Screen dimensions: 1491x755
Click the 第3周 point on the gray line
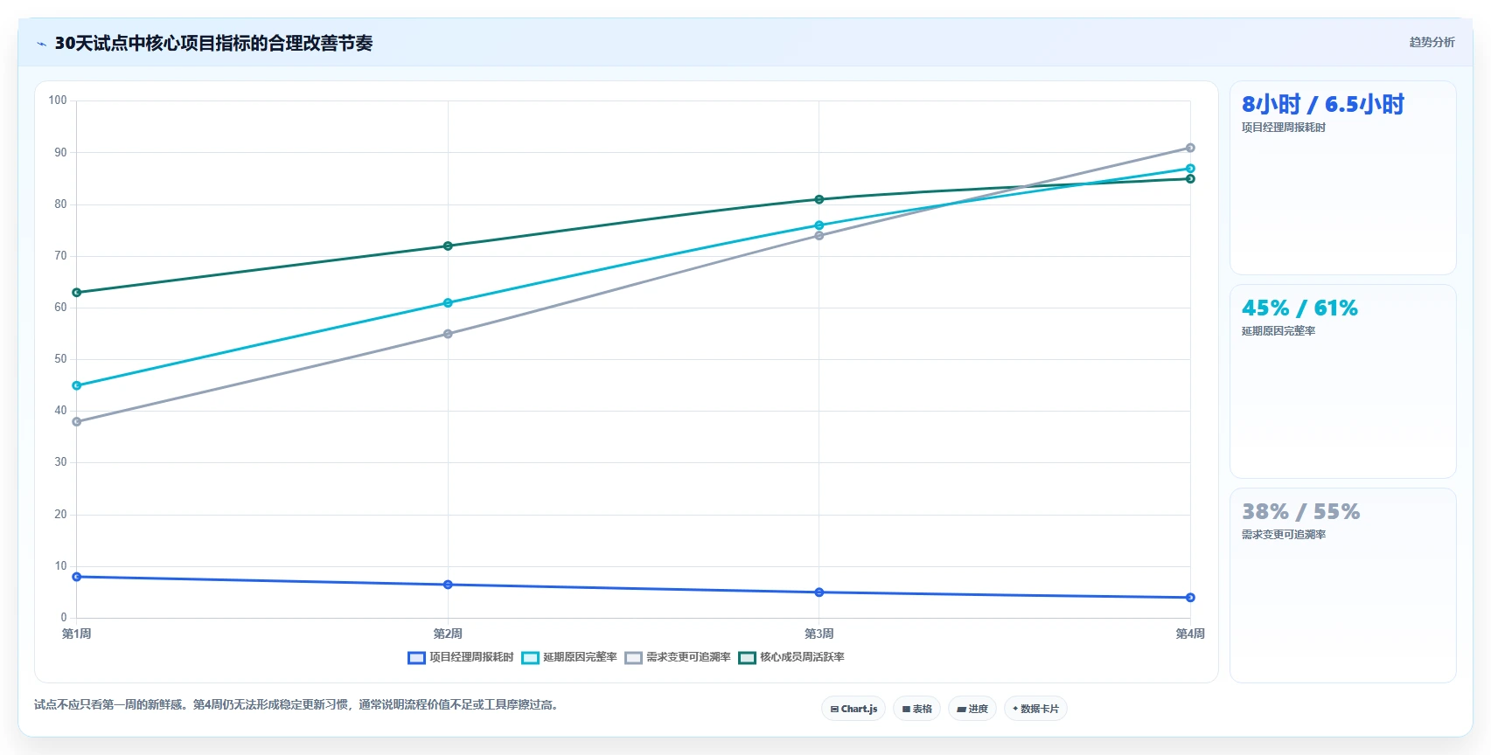click(x=819, y=236)
